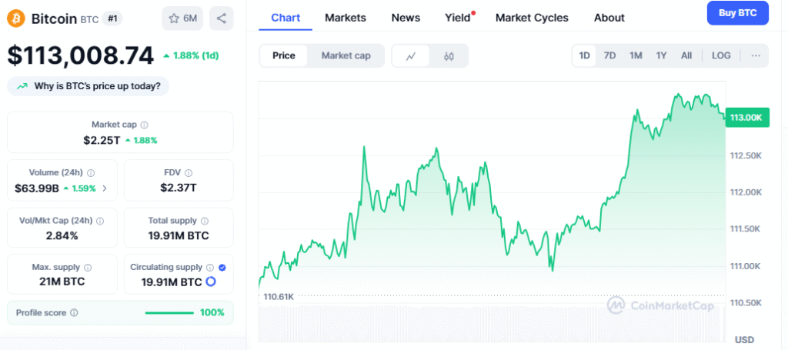Screen dimensions: 788x350
Task: Click the 111.00K axis label
Action: click(746, 266)
